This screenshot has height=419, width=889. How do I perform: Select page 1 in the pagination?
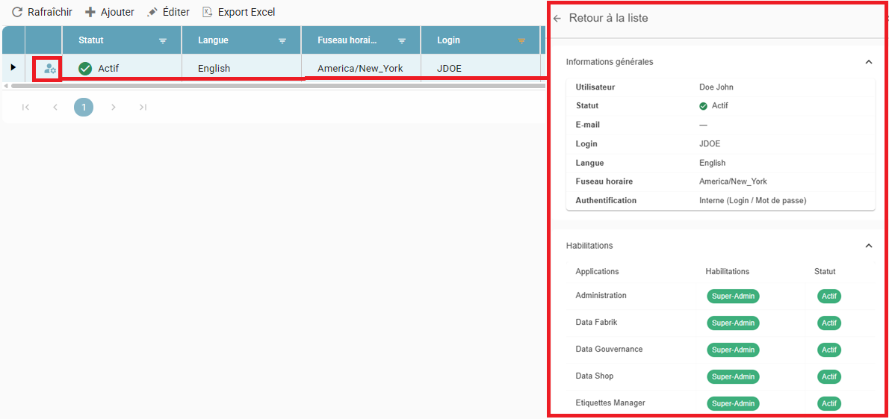click(x=84, y=107)
